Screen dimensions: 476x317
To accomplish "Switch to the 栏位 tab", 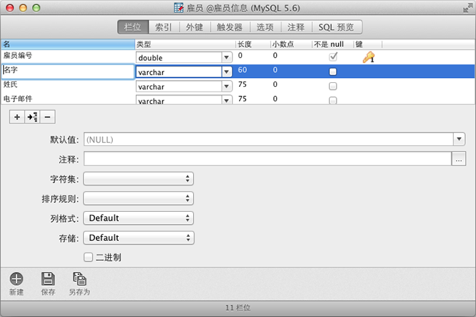I will click(x=133, y=27).
